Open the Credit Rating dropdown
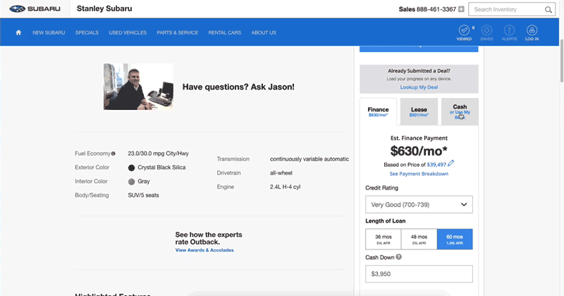The width and height of the screenshot is (564, 296). (419, 204)
